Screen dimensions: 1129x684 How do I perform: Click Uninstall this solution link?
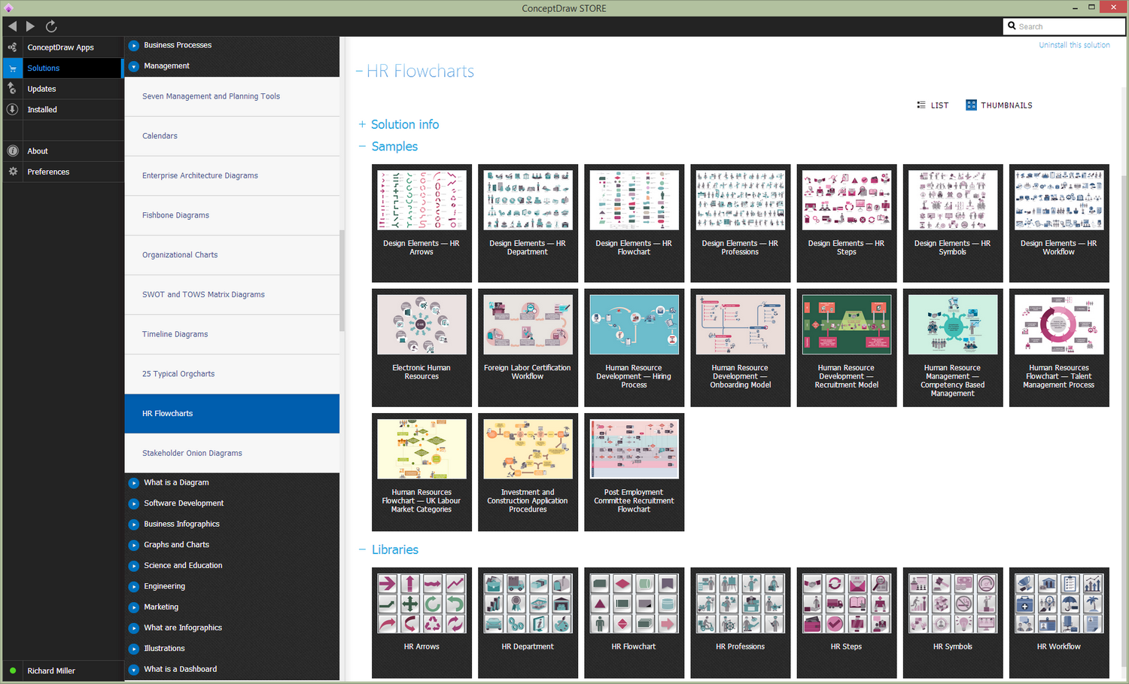click(x=1074, y=45)
